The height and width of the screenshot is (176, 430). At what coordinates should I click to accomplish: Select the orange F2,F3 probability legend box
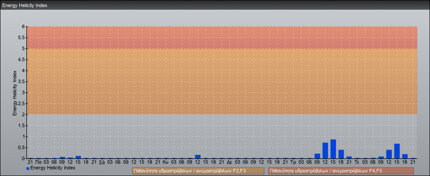pyautogui.click(x=198, y=171)
